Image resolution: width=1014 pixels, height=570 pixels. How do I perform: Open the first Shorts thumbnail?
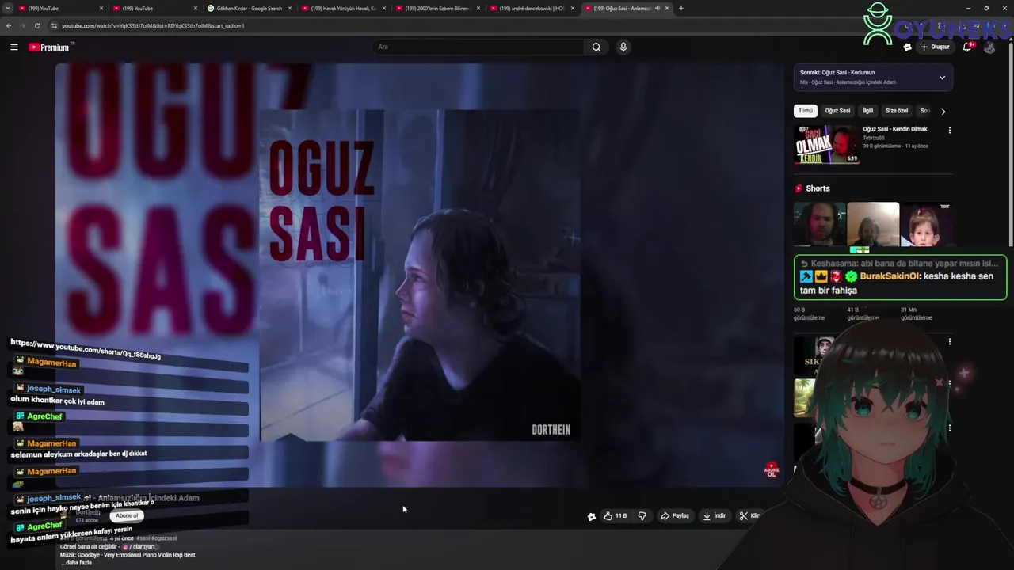tap(819, 225)
